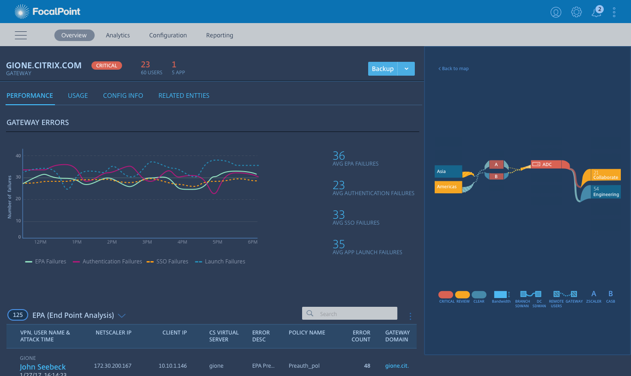Select node A in topology map
Viewport: 631px width, 376px height.
(496, 164)
